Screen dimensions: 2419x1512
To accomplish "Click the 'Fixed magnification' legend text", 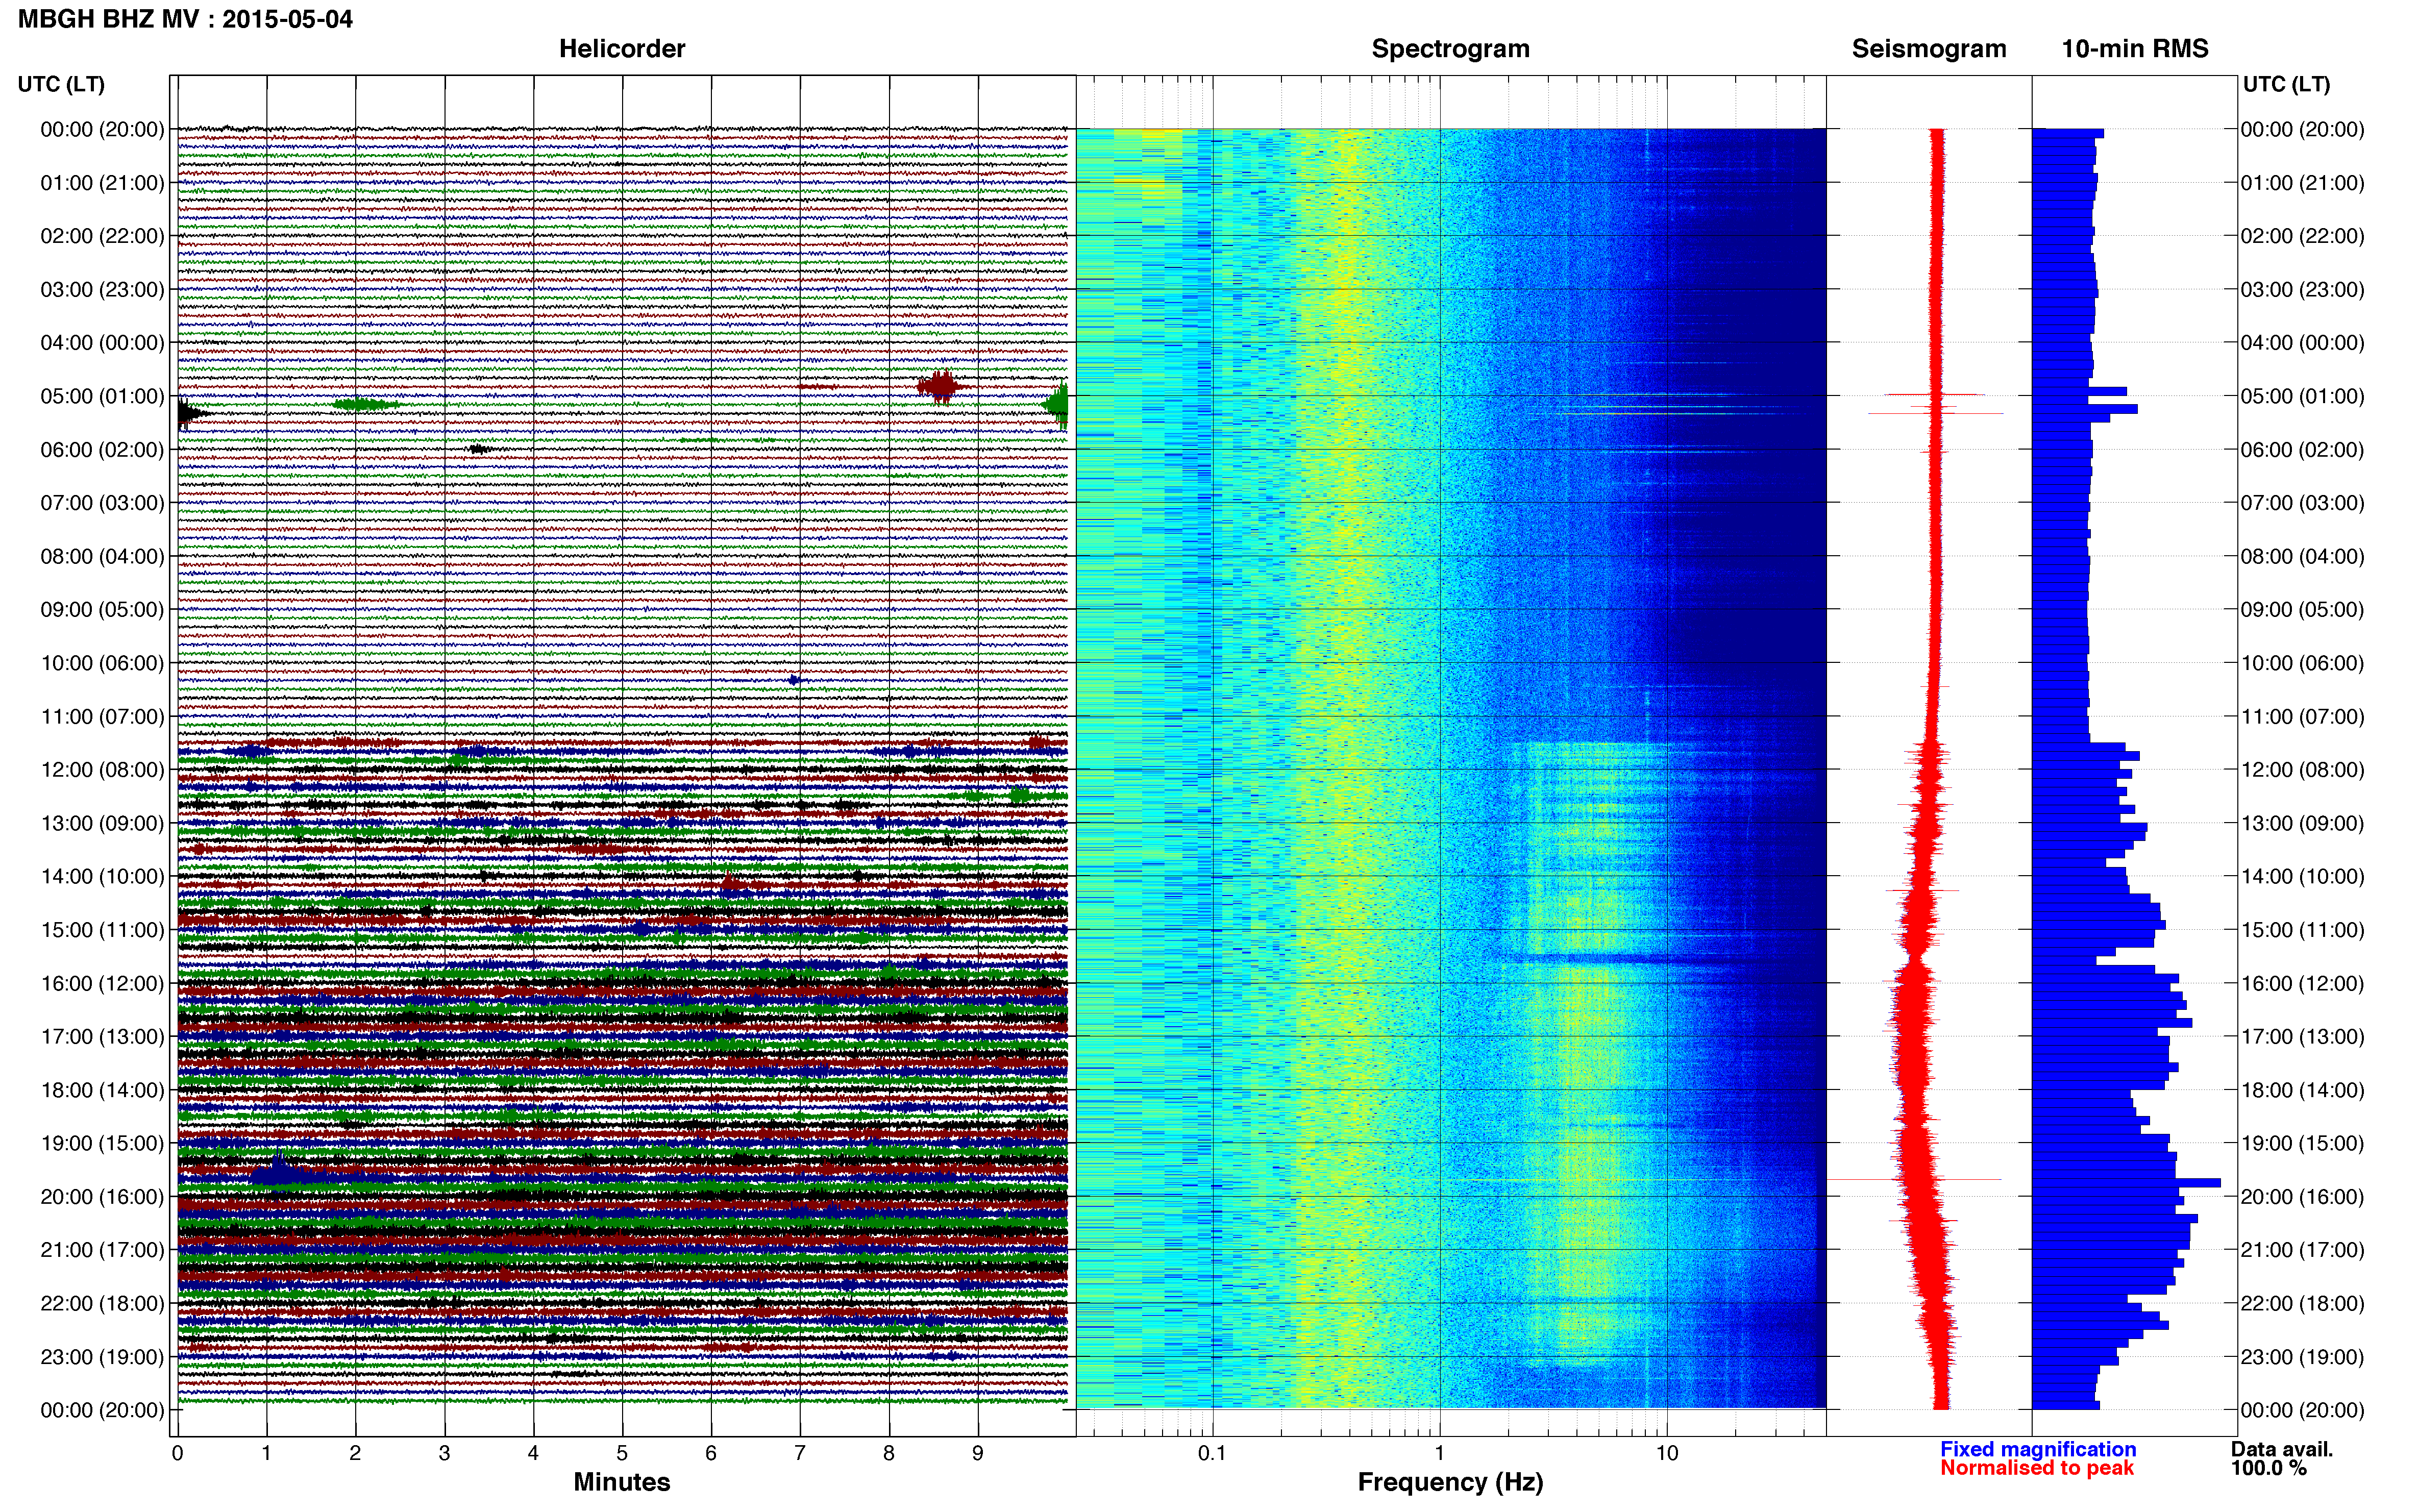I will click(x=2038, y=1449).
